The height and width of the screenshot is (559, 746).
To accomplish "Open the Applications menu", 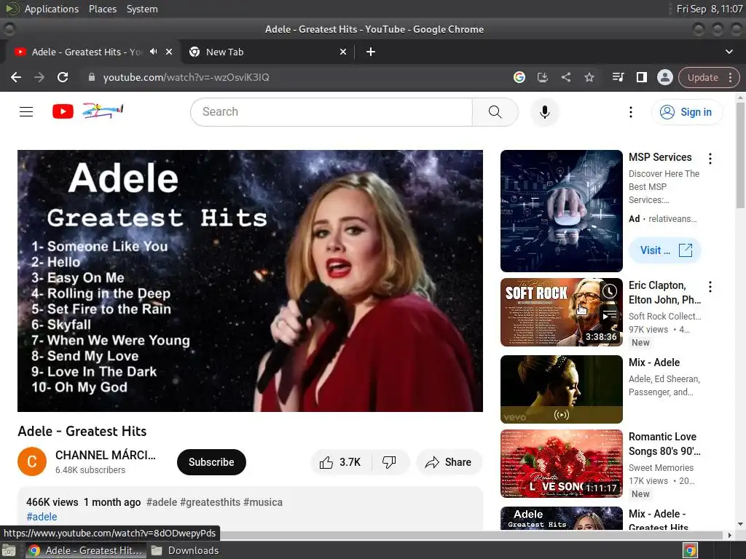I will point(52,9).
